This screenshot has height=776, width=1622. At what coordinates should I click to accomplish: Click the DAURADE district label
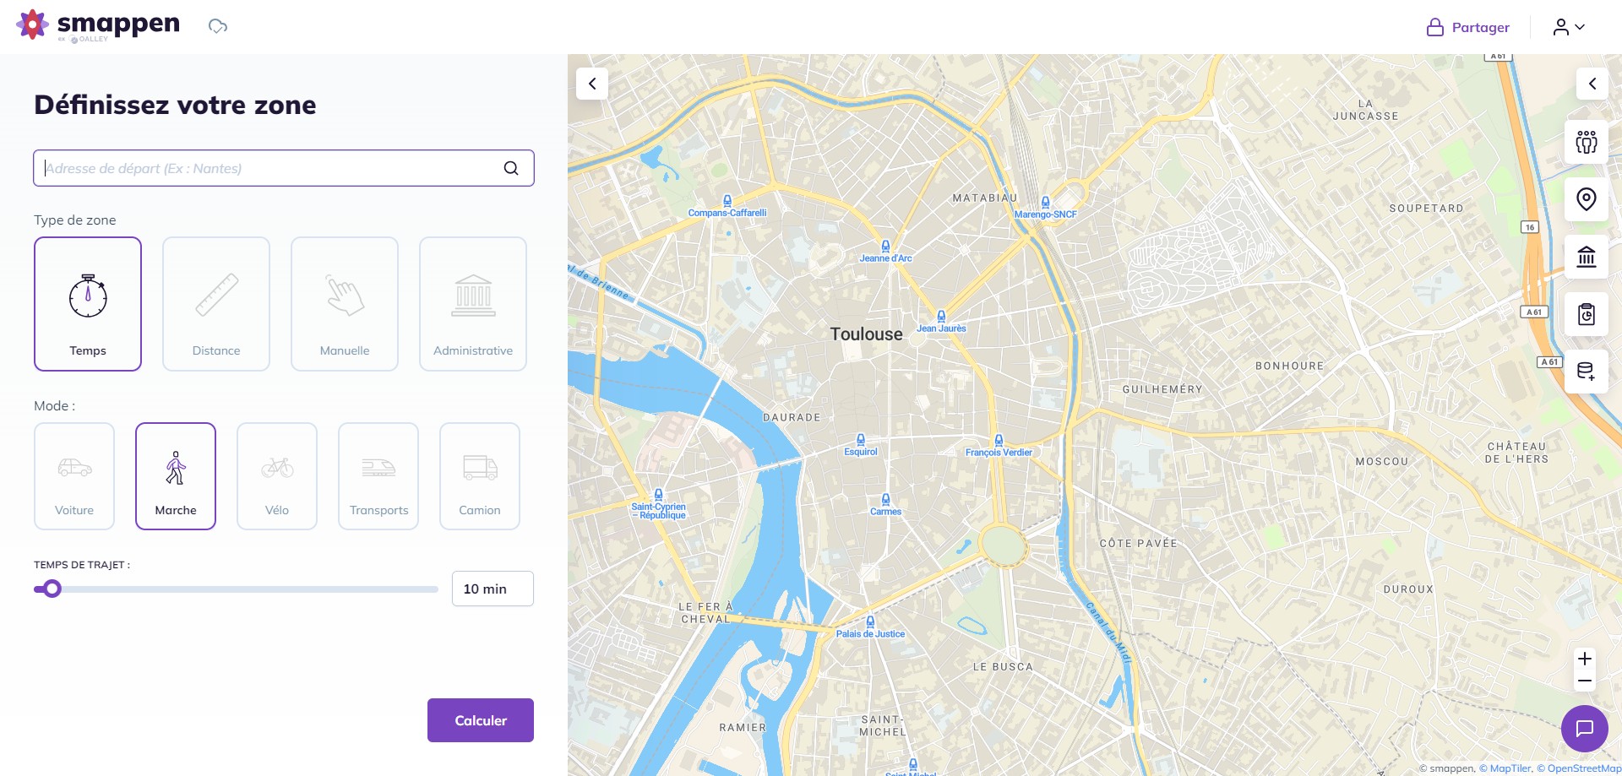792,417
